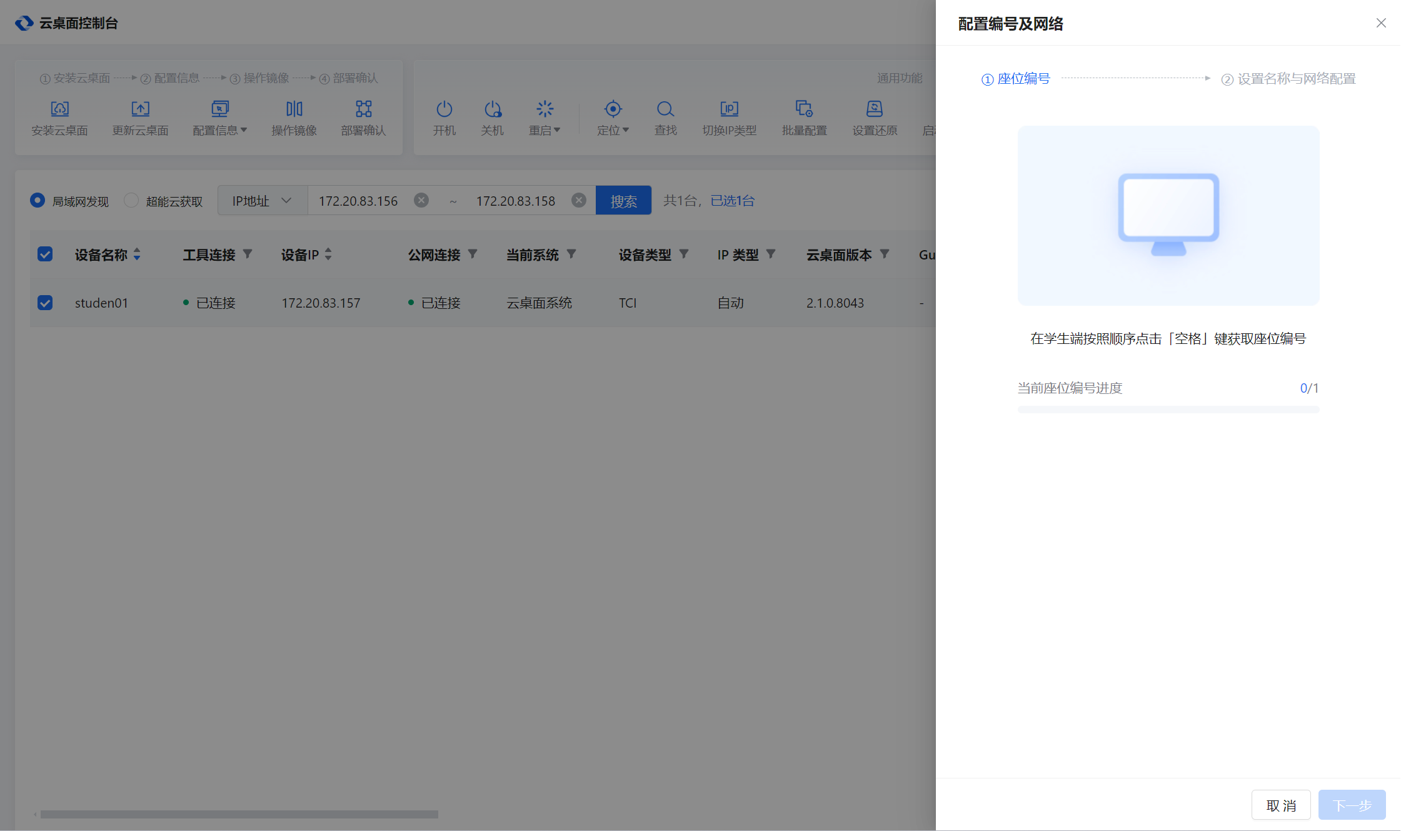The image size is (1401, 831).
Task: Click the seat numbering progress bar
Action: tap(1168, 409)
